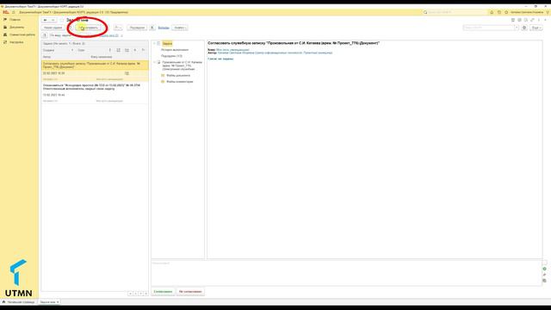The width and height of the screenshot is (551, 310).
Task: Click the pencil icon right of comment field
Action: pyautogui.click(x=544, y=275)
